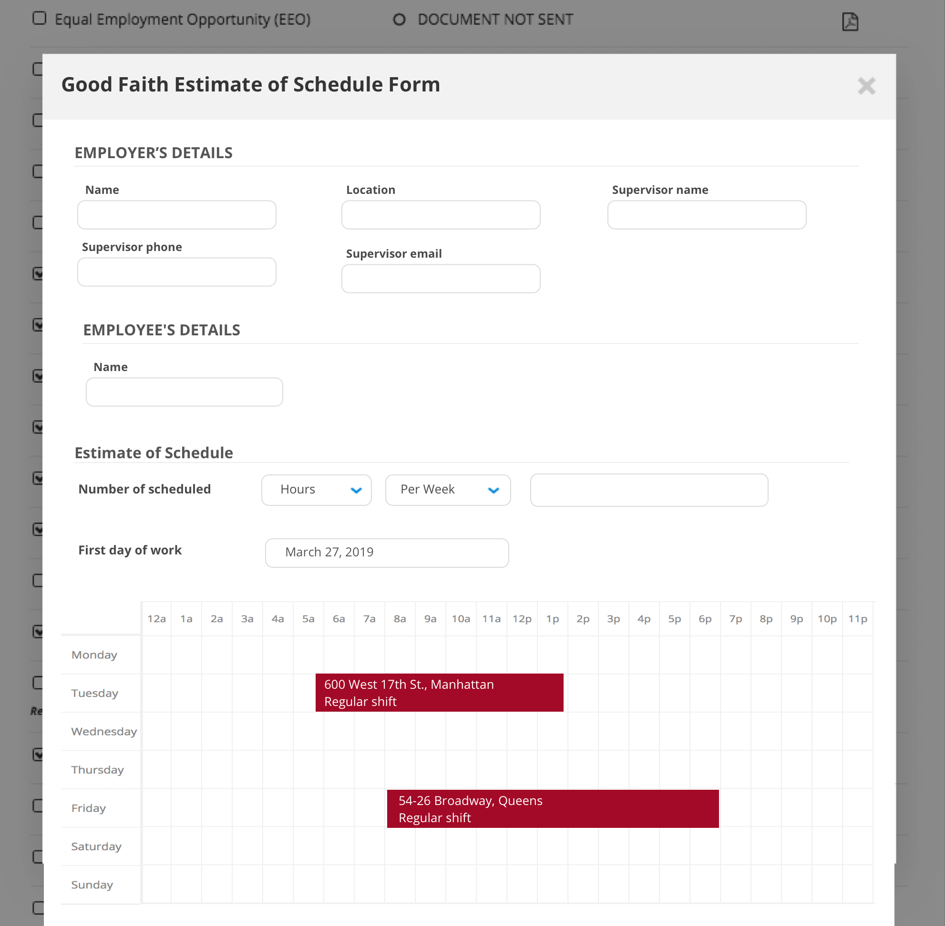945x926 pixels.
Task: Click the 5p column header
Action: pos(674,619)
